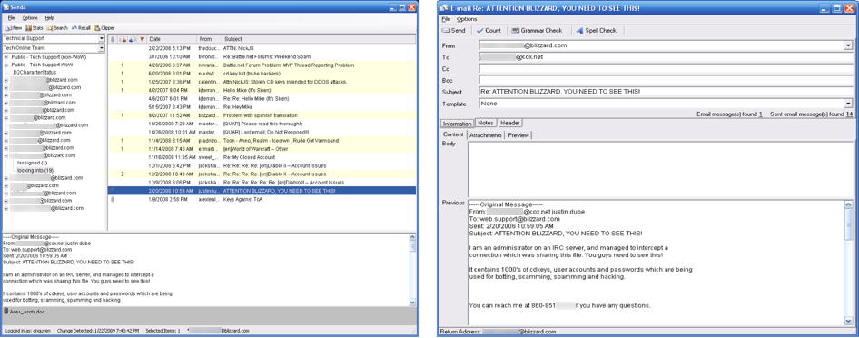Sort by the paperclip attachment column
This screenshot has height=338, width=859.
point(113,39)
